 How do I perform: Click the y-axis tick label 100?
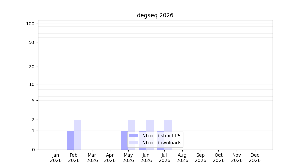[x=30, y=24]
